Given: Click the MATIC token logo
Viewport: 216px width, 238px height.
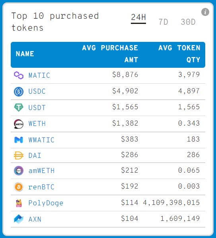Looking at the screenshot, I should 19,75.
